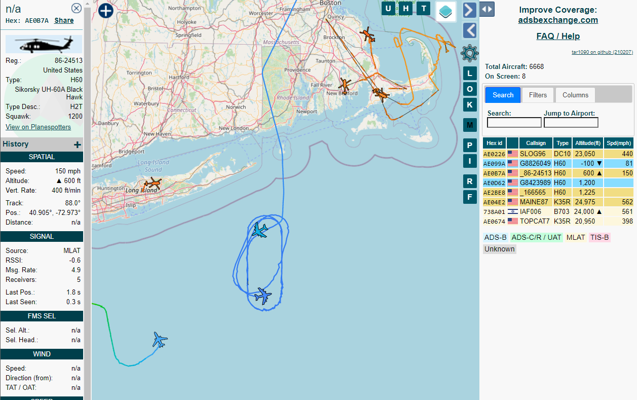Select orange helicopter icon near New Bedford

click(345, 85)
